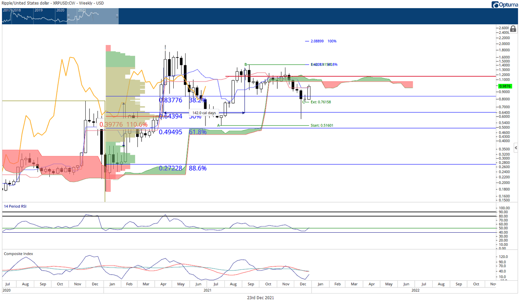The height and width of the screenshot is (304, 520).
Task: Click the red 0.39776 110.6% label
Action: [124, 124]
